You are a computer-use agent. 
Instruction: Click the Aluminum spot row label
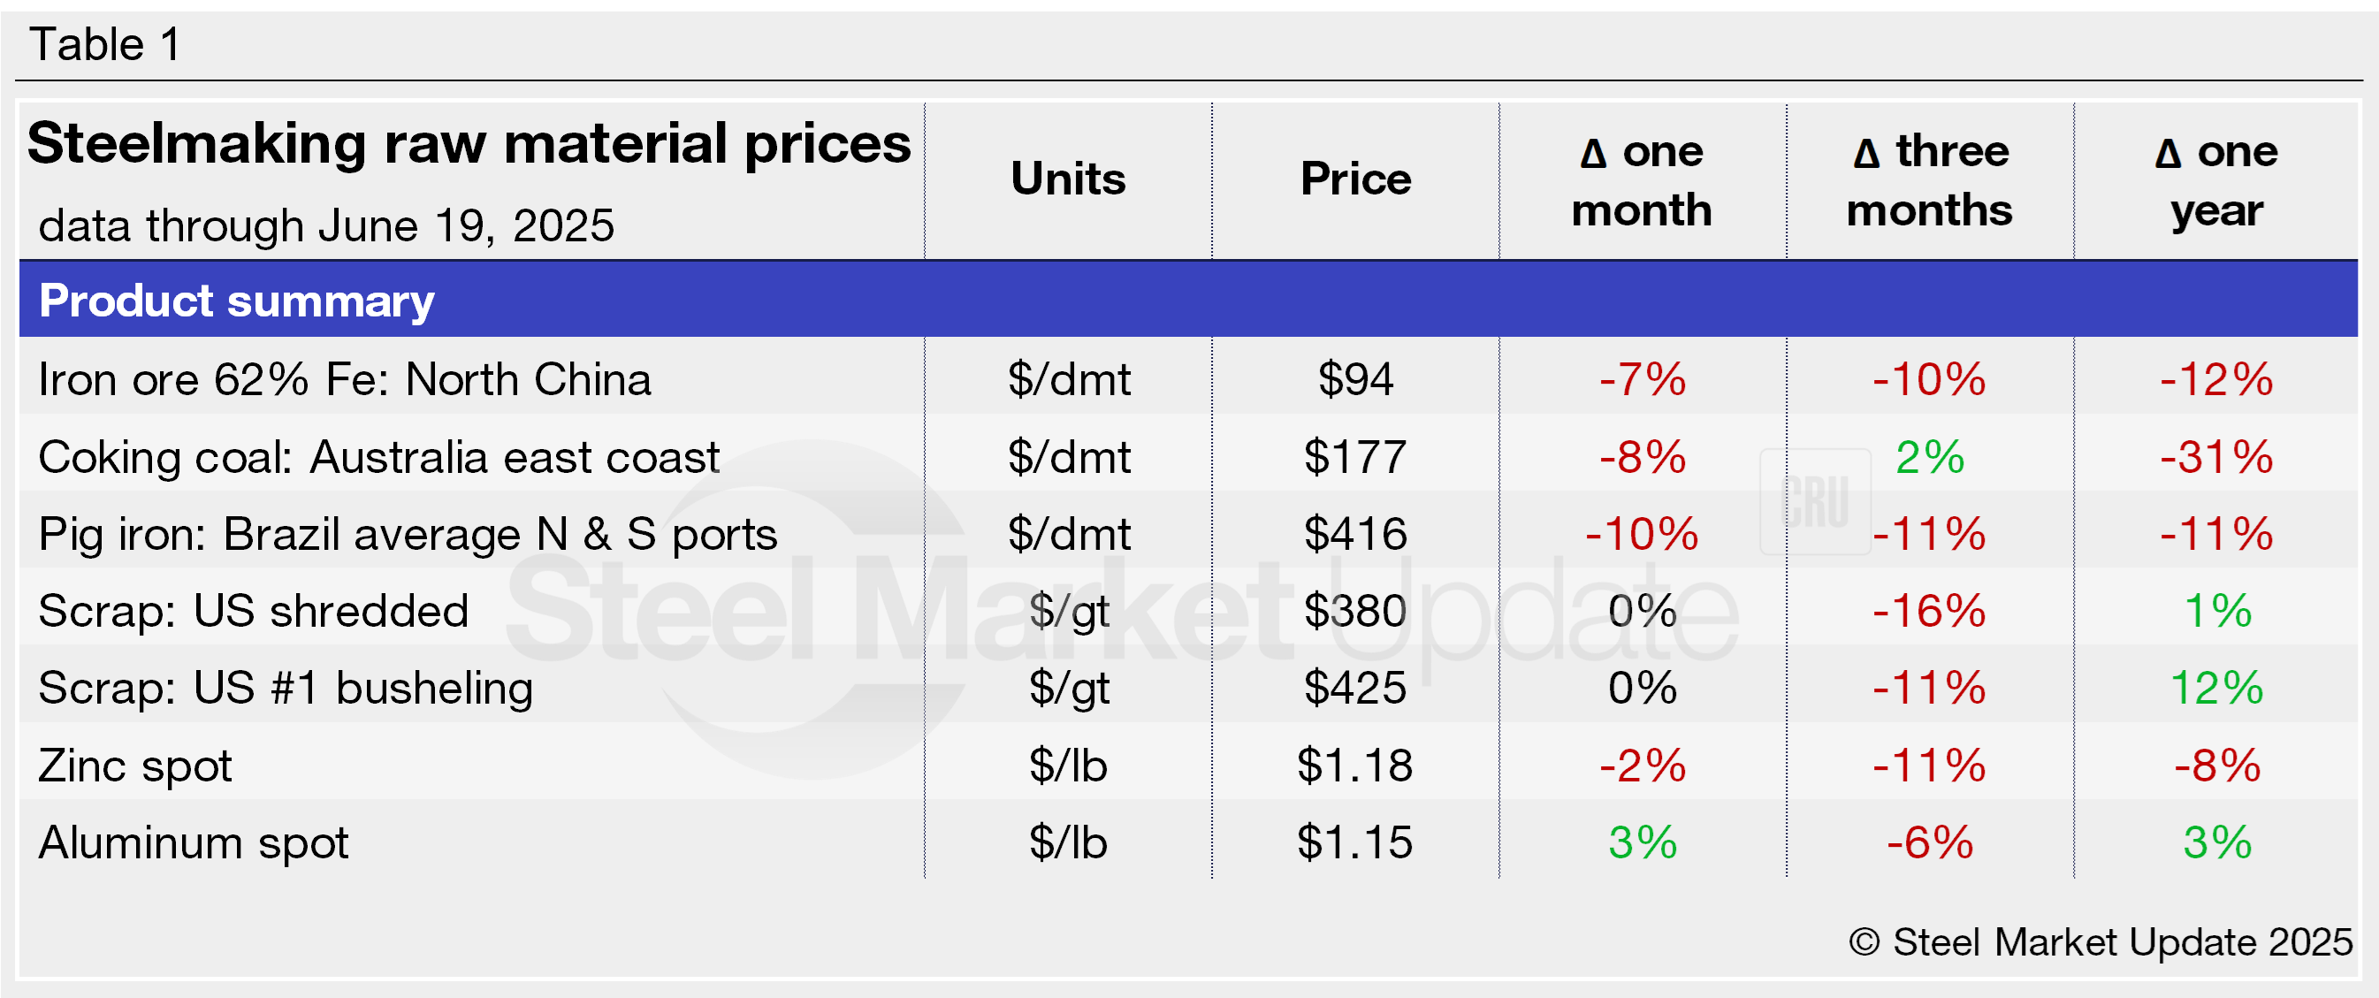(193, 843)
